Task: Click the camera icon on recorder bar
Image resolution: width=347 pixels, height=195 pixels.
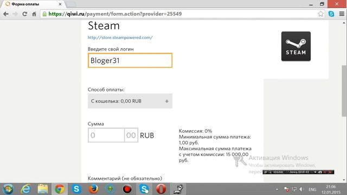Action: click(x=320, y=172)
